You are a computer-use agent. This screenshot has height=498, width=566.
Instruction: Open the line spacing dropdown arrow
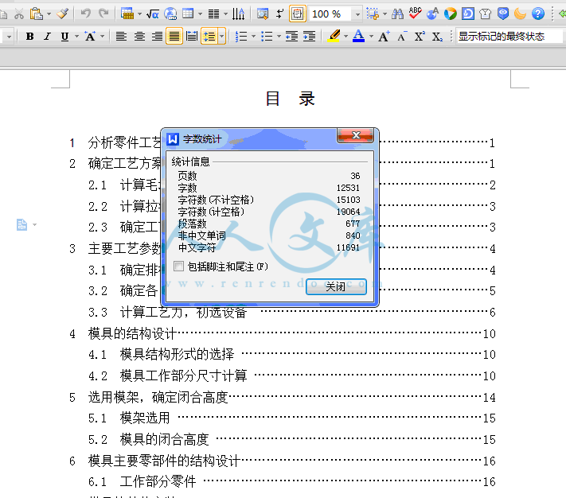click(221, 37)
